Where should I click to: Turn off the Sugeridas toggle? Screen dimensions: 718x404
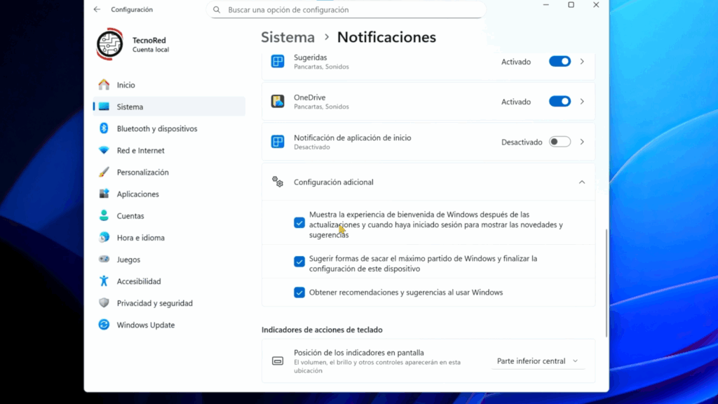coord(560,62)
